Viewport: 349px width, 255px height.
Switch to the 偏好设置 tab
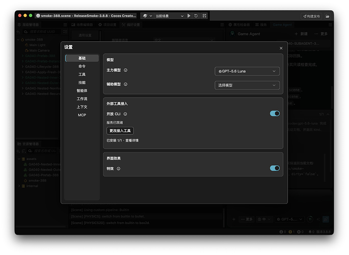[131, 24]
